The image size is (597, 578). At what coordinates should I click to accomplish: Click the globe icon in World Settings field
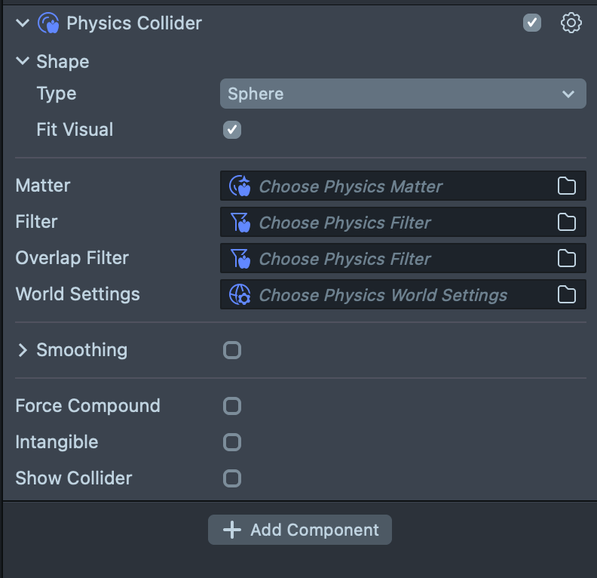(x=240, y=295)
